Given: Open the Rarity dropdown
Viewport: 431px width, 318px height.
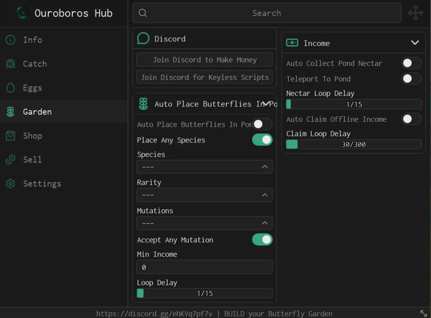Looking at the screenshot, I should click(x=205, y=195).
